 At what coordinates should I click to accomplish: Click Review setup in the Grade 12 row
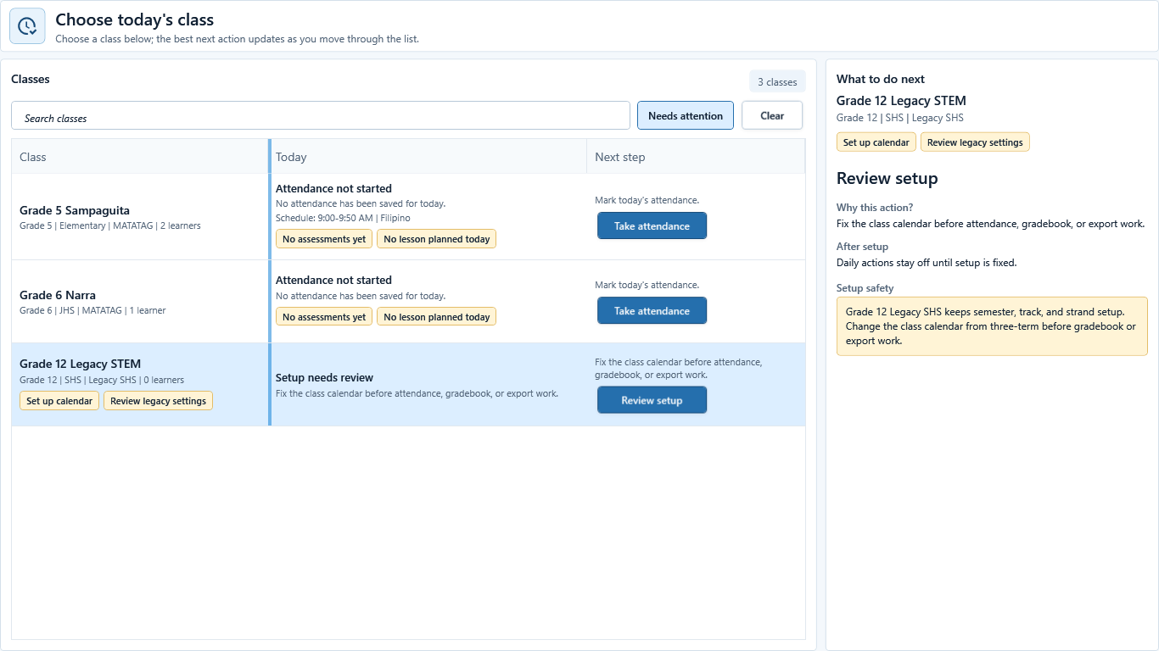pyautogui.click(x=652, y=400)
